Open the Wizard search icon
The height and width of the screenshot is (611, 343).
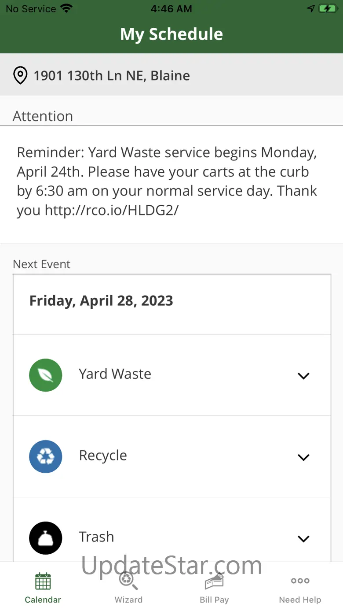click(128, 581)
